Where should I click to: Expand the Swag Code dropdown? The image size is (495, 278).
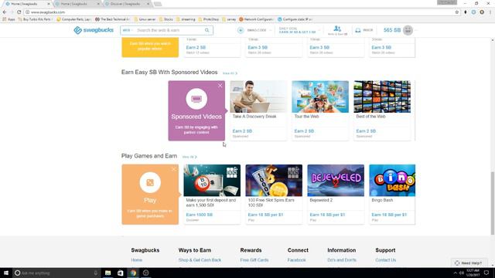click(270, 30)
